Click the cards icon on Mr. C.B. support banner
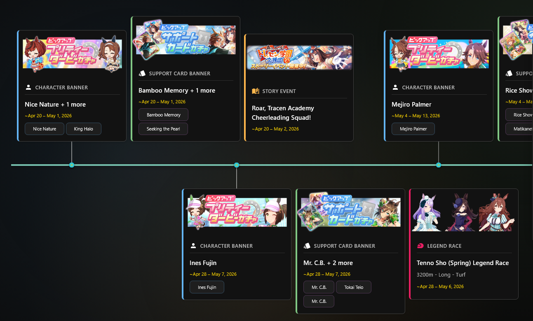The height and width of the screenshot is (321, 533). (307, 246)
